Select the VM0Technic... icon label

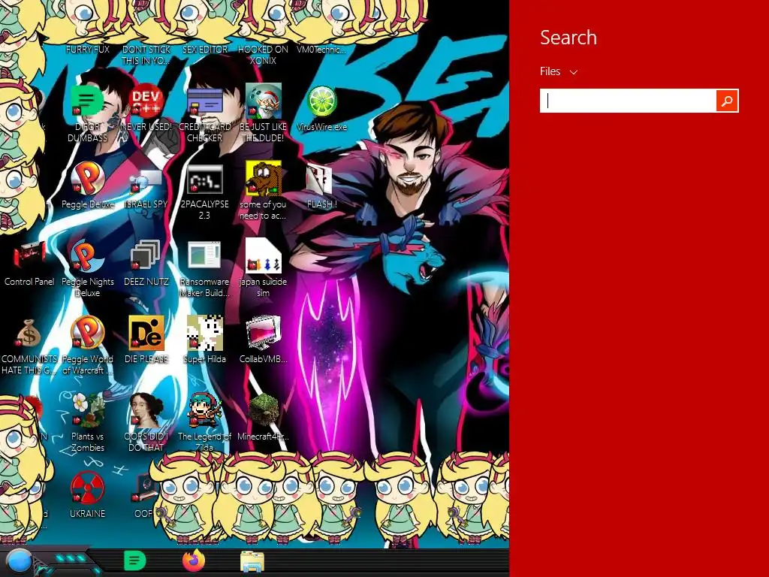click(321, 50)
